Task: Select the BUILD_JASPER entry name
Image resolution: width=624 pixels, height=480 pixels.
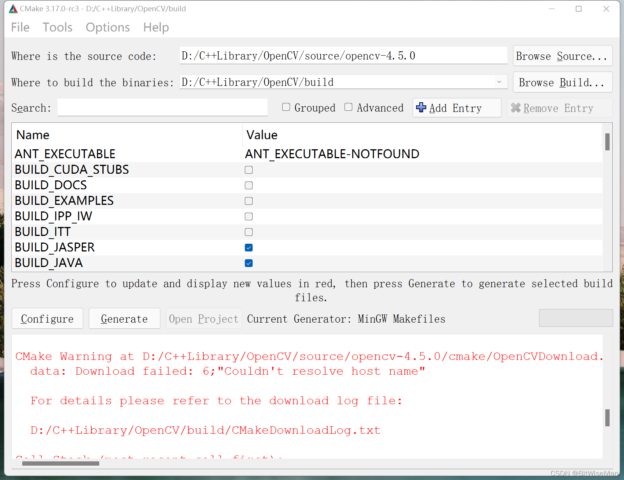Action: coord(55,247)
